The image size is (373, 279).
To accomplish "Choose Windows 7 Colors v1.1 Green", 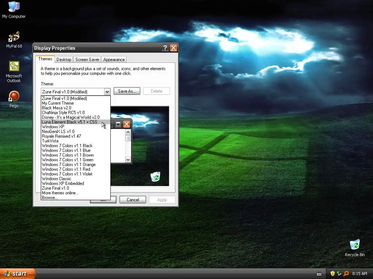I will pos(76,160).
